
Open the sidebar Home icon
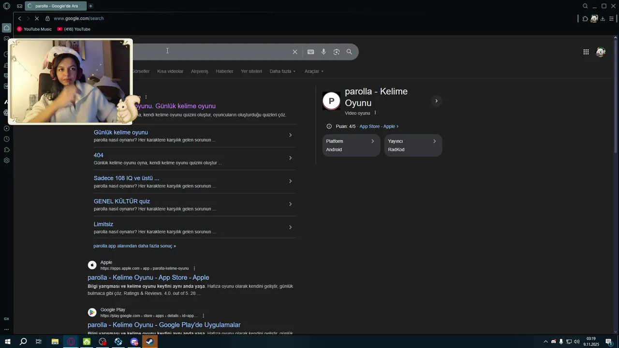6,28
